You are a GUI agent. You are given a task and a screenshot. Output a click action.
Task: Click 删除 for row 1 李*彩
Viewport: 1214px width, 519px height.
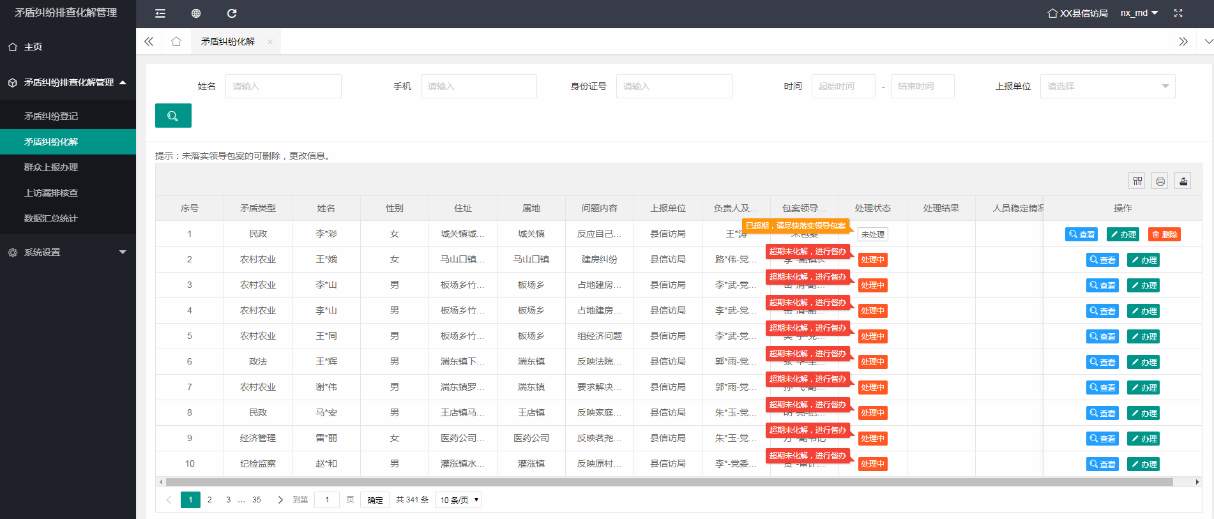[1165, 234]
